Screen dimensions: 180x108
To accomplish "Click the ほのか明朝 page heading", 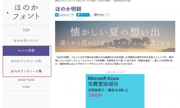I will (68, 9).
